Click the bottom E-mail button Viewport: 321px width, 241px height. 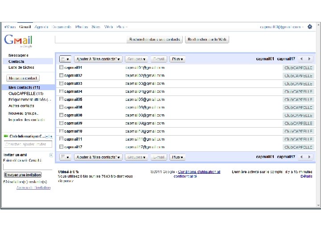click(x=159, y=157)
